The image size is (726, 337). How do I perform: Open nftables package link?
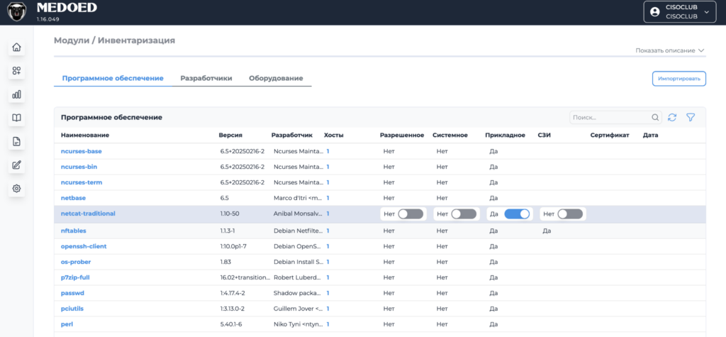[x=73, y=231]
